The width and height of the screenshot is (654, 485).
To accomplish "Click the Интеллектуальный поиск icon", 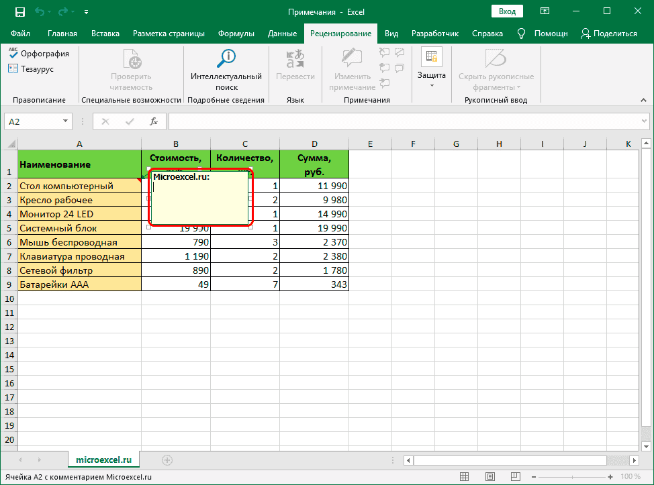I will [x=226, y=58].
